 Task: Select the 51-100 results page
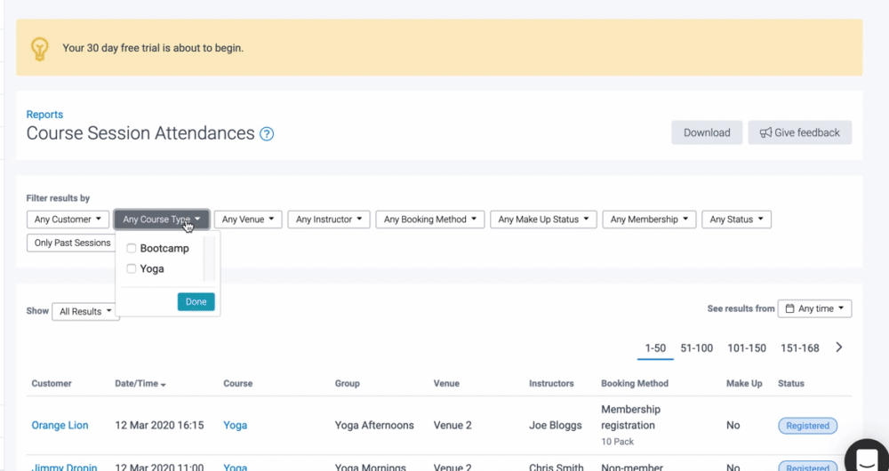point(696,348)
